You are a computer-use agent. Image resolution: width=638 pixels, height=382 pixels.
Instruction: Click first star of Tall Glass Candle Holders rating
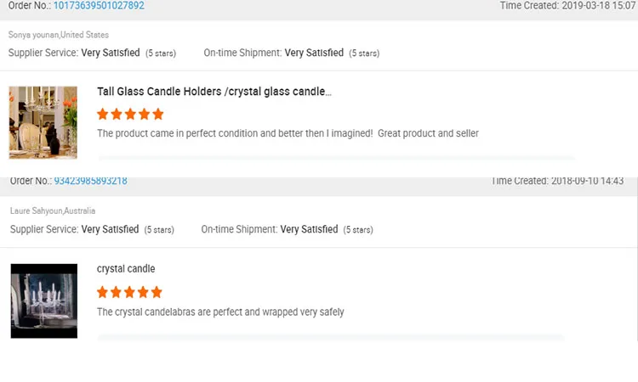(103, 114)
